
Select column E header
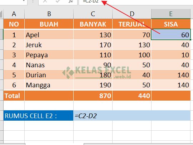pos(171,14)
